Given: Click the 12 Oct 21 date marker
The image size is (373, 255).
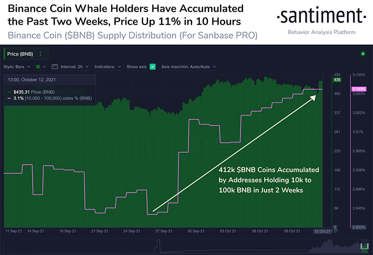Looking at the screenshot, I should click(x=323, y=231).
